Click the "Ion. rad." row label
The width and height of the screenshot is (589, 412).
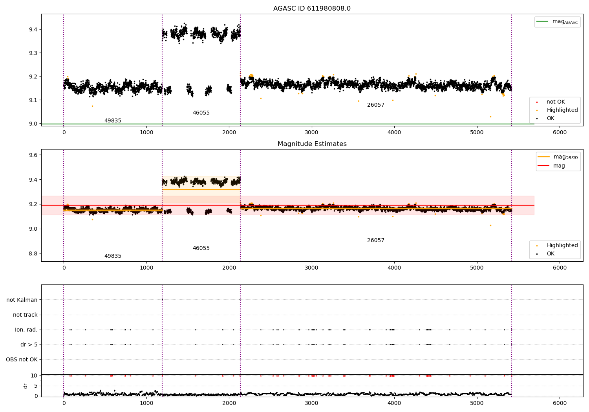pyautogui.click(x=26, y=330)
